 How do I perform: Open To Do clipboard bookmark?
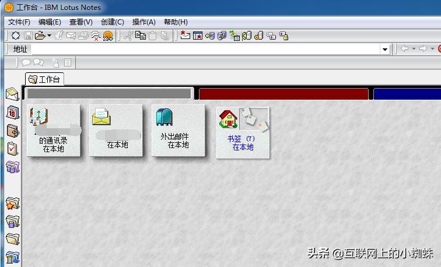click(12, 149)
